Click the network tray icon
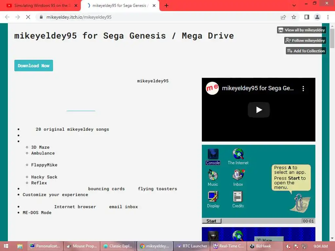Image resolution: width=335 pixels, height=251 pixels. click(304, 246)
